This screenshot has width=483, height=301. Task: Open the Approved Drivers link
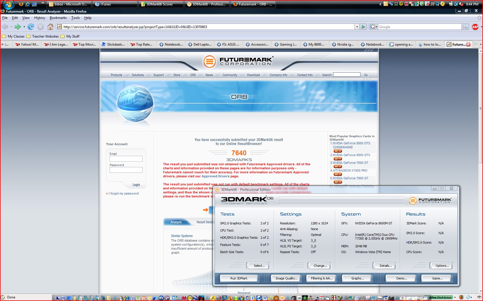point(215,176)
